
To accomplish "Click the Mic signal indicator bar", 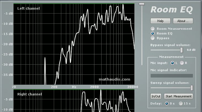I will (x=172, y=76).
